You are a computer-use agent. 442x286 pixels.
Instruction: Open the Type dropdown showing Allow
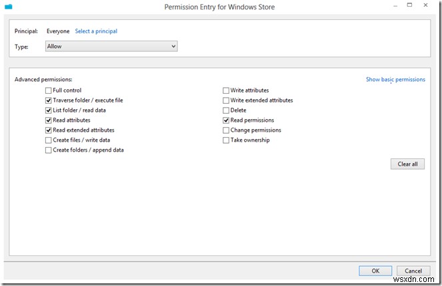click(x=111, y=46)
